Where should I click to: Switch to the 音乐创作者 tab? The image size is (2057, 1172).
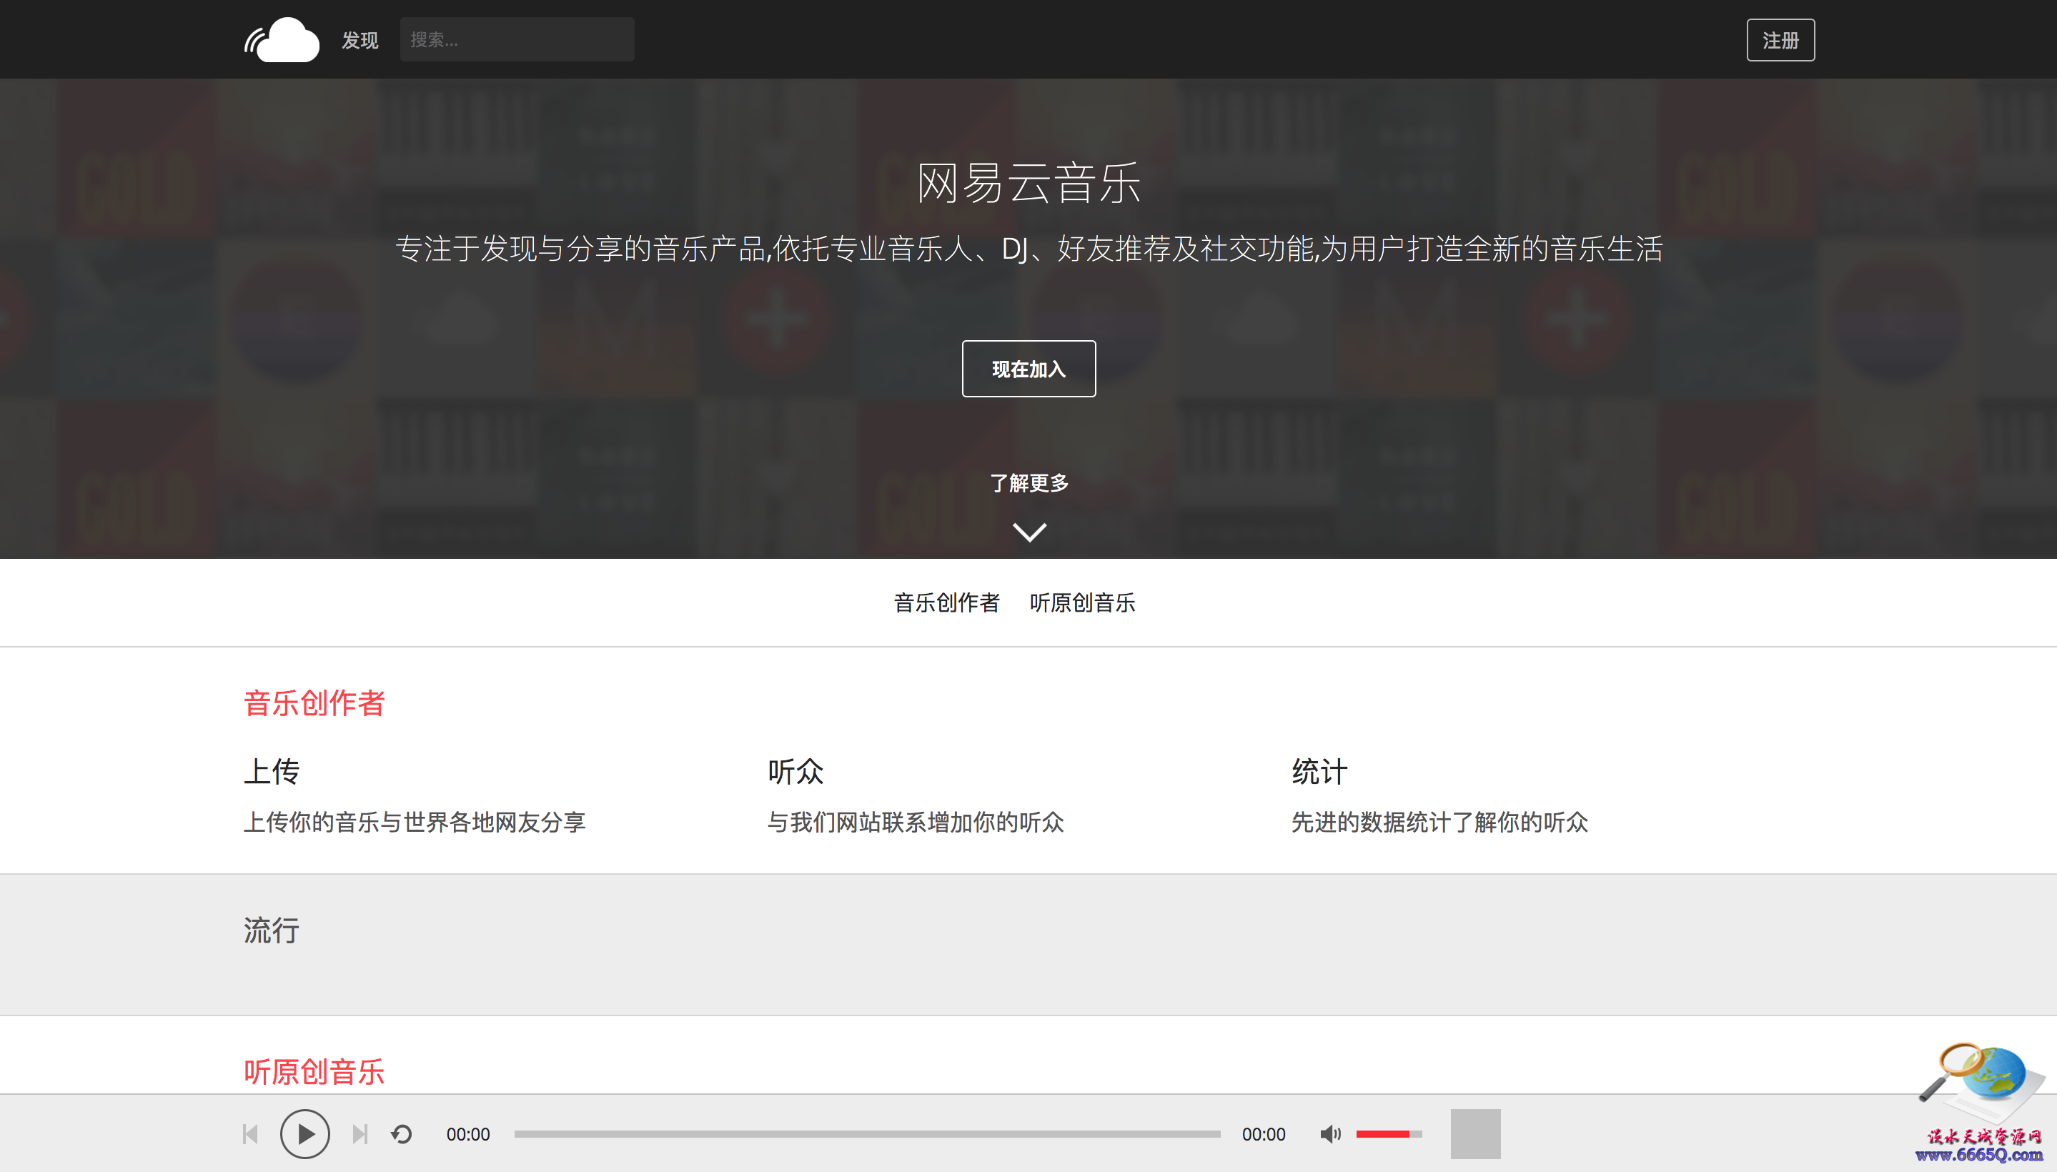[946, 602]
